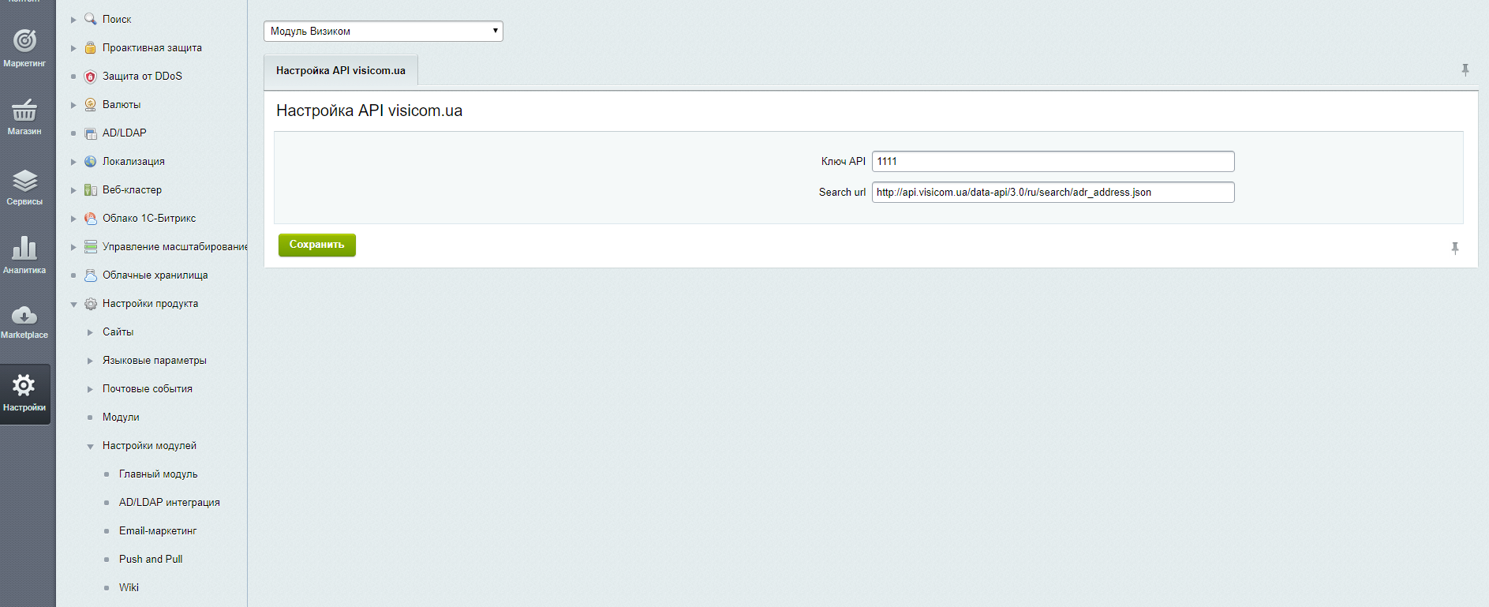
Task: Click the Локализация globe icon
Action: tap(91, 161)
